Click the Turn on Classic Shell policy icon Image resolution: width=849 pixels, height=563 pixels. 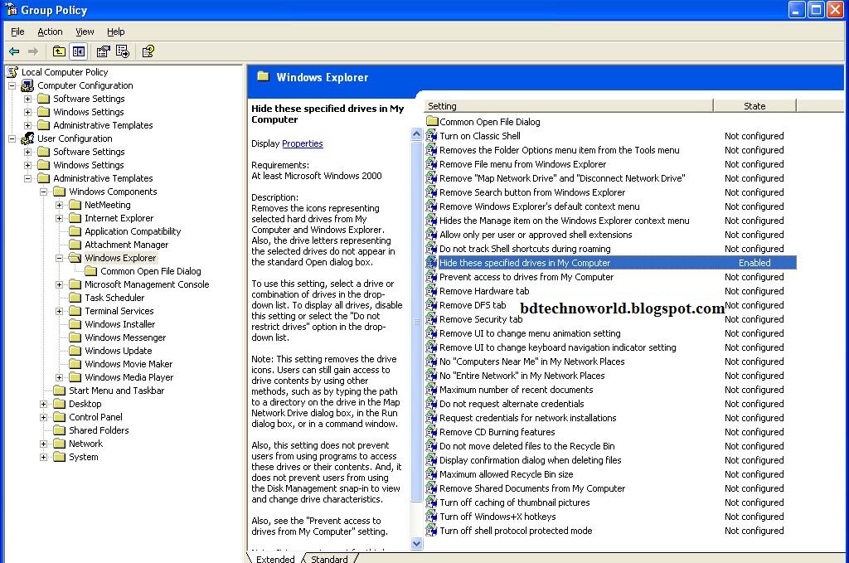click(431, 136)
